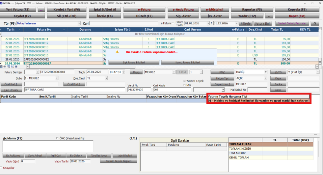Open the start date 01.01.2026 dropdown
323x175 pixels.
point(208,23)
